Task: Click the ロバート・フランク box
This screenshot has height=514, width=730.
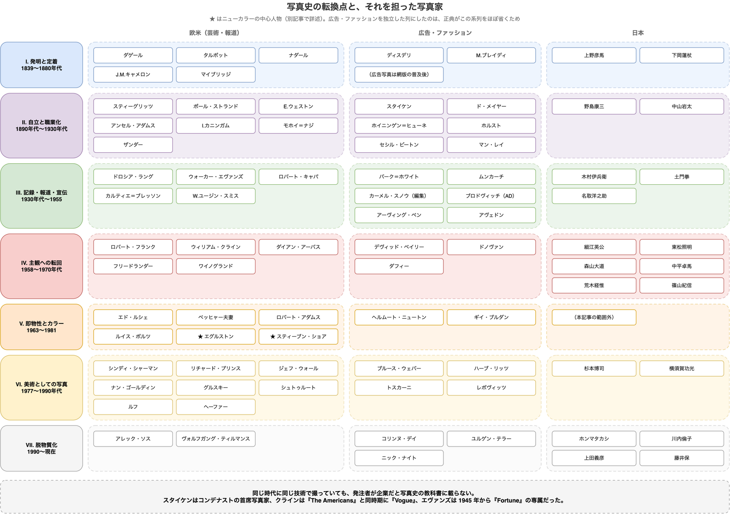Action: 133,247
